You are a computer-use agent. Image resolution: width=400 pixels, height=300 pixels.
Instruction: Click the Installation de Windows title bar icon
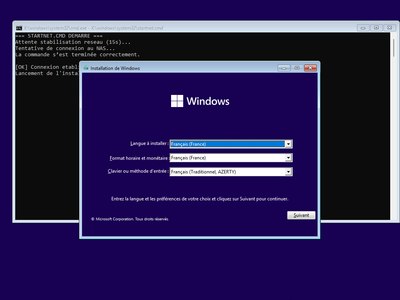pos(86,68)
